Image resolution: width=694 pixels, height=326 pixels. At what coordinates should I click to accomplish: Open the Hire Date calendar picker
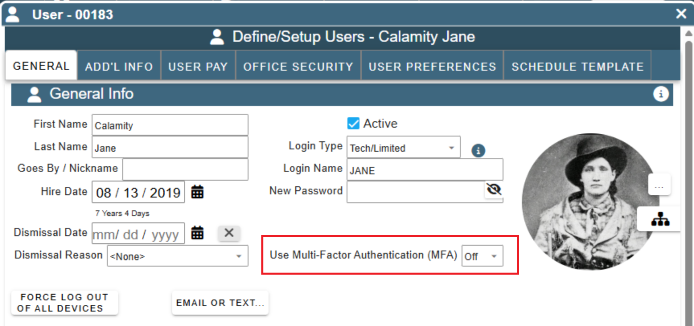tap(197, 192)
